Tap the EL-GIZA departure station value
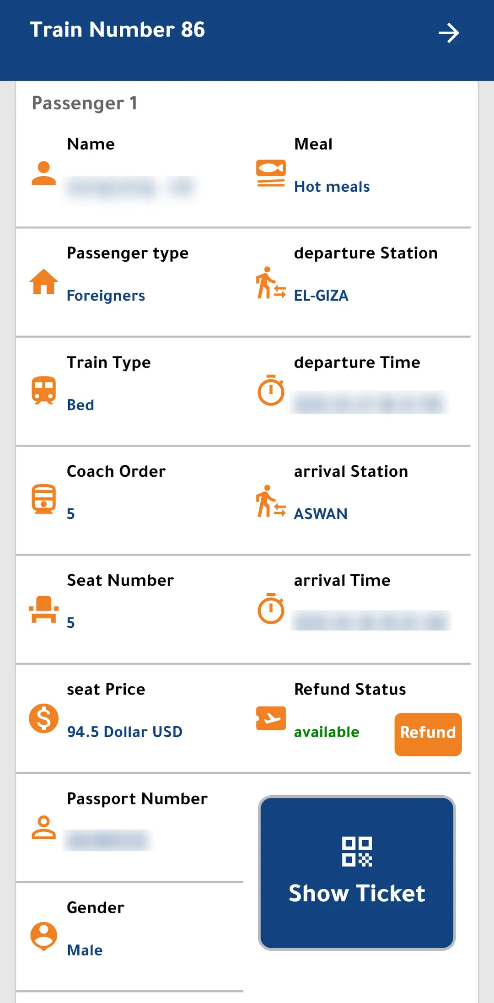Screen dimensions: 494x1003 point(321,296)
